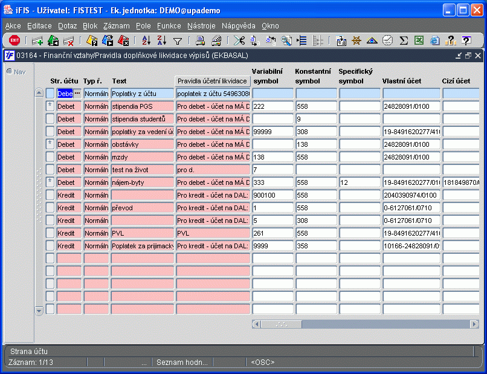The height and width of the screenshot is (374, 487).
Task: Sort descending with the Z-A icon
Action: [x=162, y=40]
